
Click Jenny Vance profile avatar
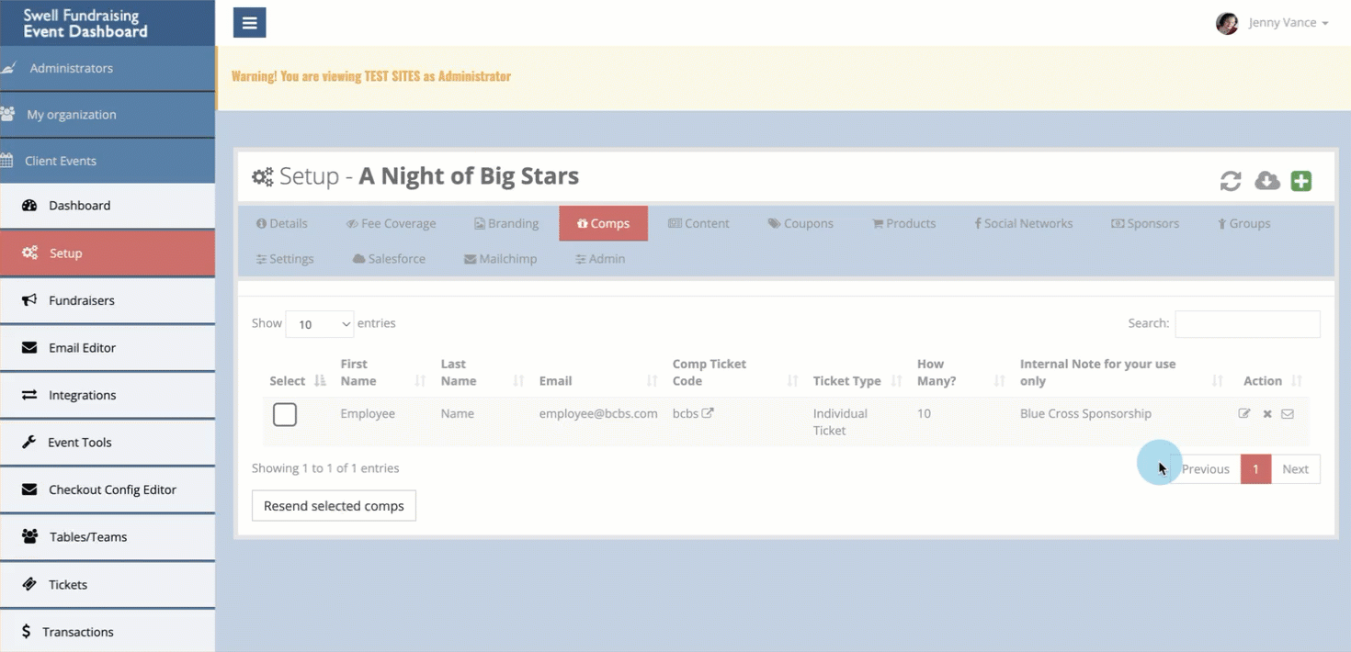[x=1227, y=23]
